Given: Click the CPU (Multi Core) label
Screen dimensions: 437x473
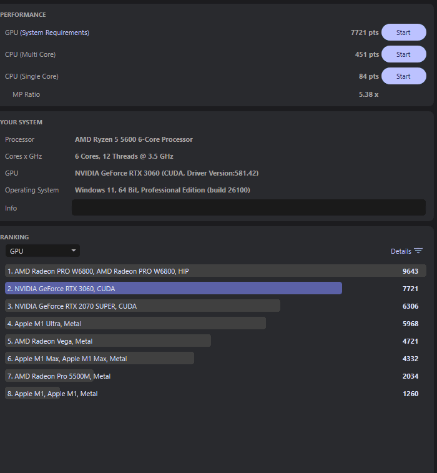Looking at the screenshot, I should (x=30, y=54).
